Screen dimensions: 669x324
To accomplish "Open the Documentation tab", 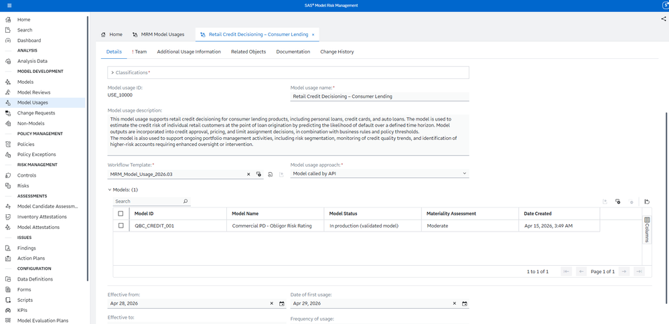I will pyautogui.click(x=293, y=52).
